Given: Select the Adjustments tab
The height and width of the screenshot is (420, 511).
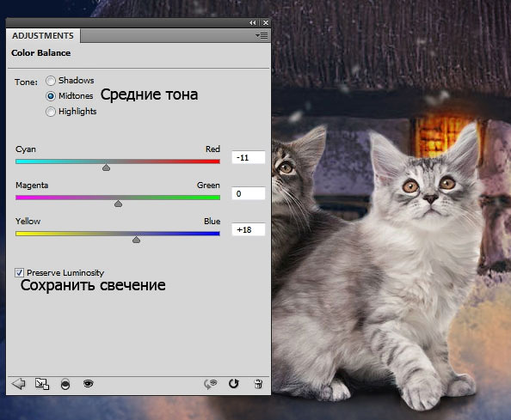Looking at the screenshot, I should [43, 35].
